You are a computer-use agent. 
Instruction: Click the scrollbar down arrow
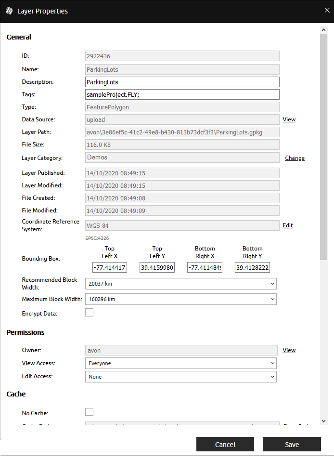(x=323, y=421)
